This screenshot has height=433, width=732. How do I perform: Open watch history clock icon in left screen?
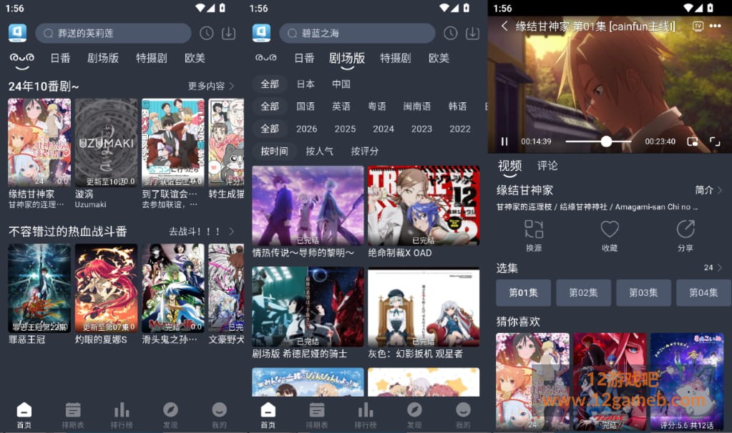tap(206, 33)
